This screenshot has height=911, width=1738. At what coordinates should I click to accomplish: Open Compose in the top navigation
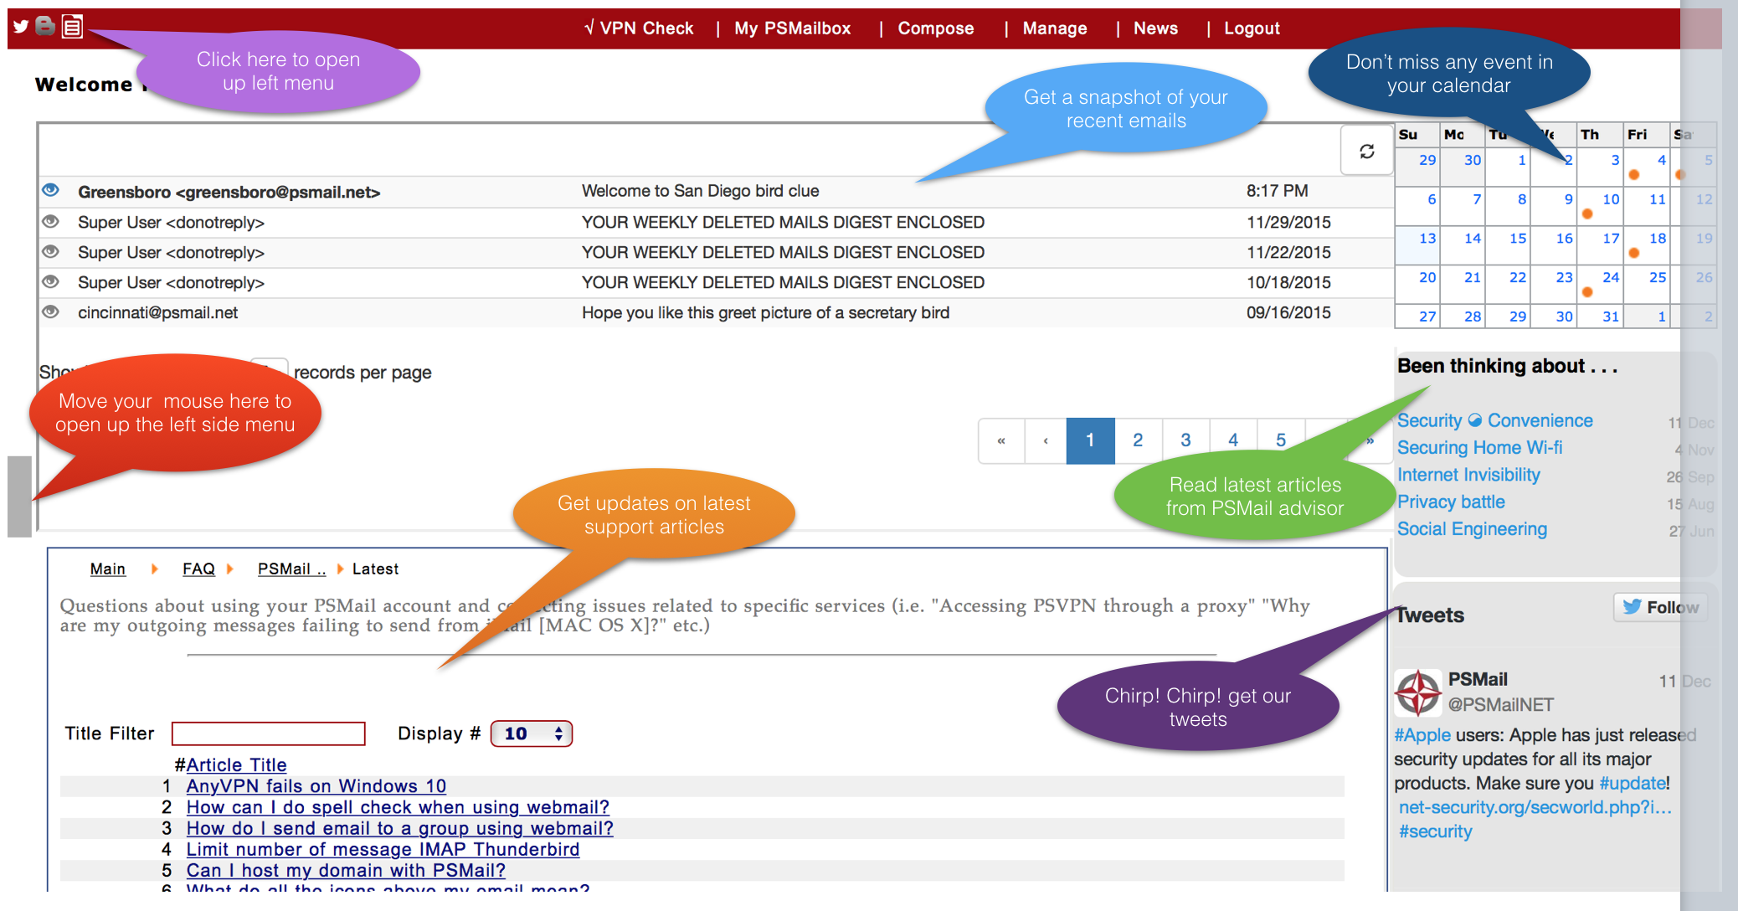936,28
